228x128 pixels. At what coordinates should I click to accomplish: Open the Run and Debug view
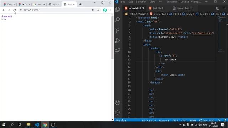pyautogui.click(x=118, y=41)
